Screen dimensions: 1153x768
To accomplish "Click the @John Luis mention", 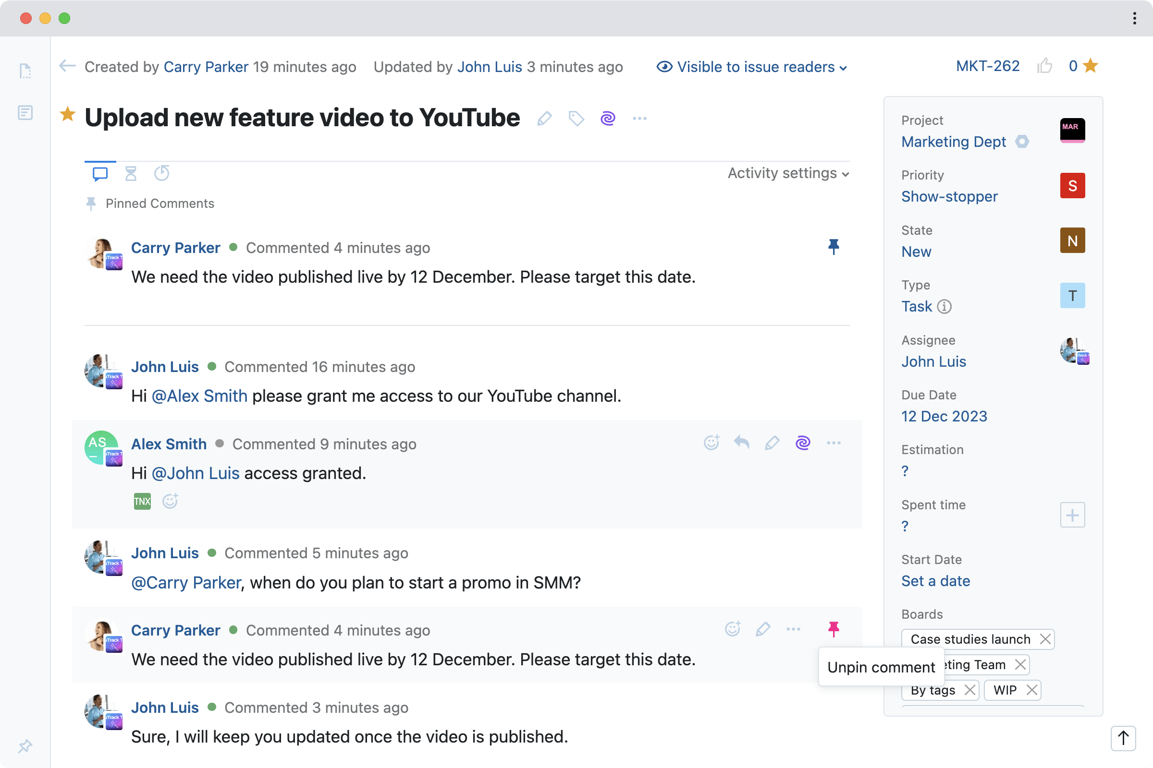I will coord(196,473).
